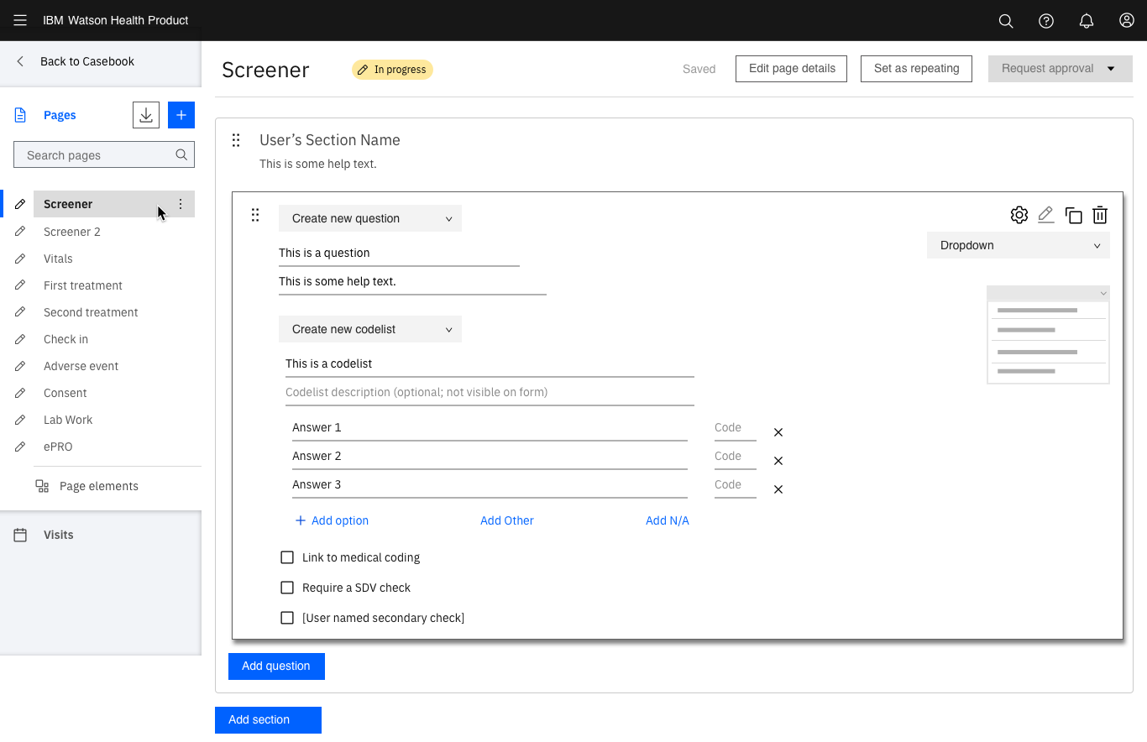The image size is (1147, 742).
Task: Open question settings gear icon
Action: 1019,215
